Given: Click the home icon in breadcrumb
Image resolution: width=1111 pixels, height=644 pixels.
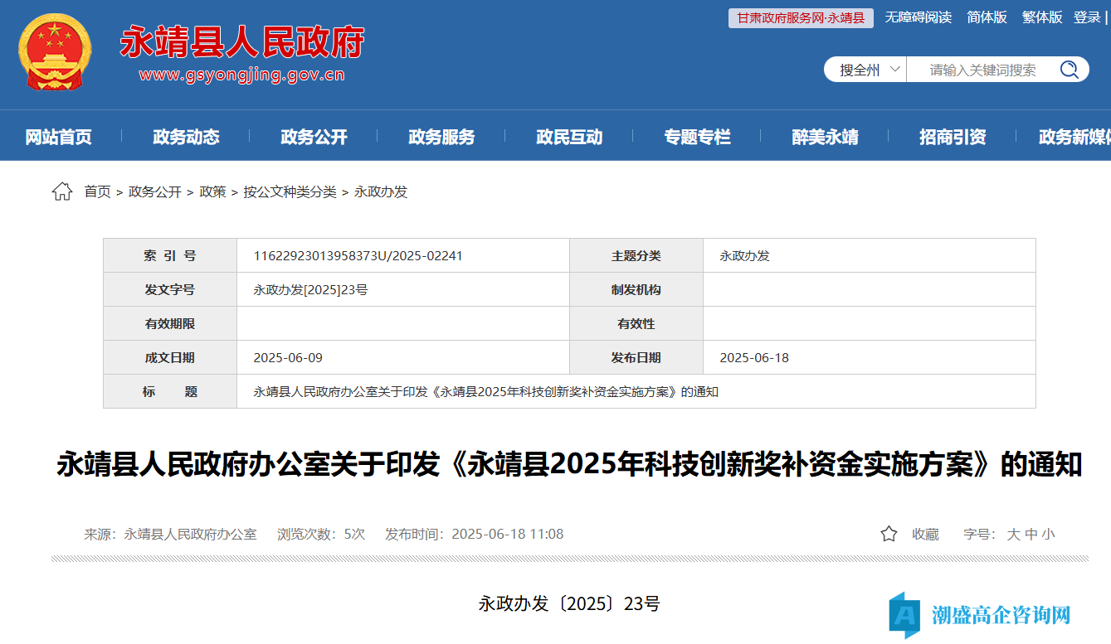Looking at the screenshot, I should point(62,192).
